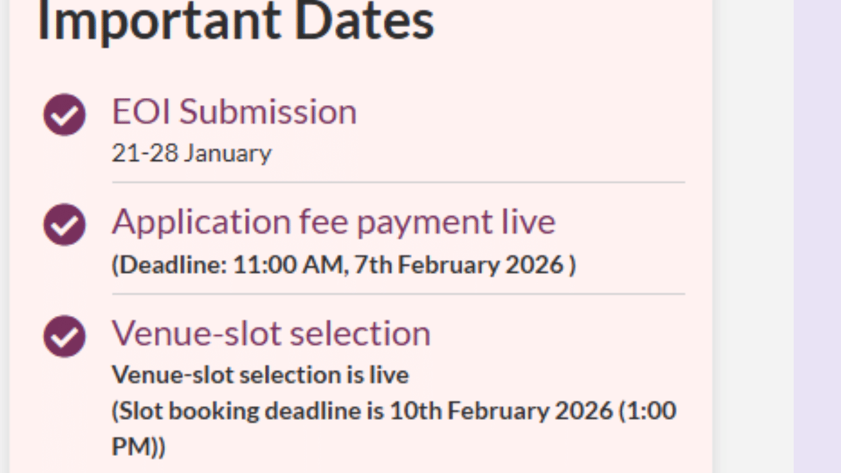Screen dimensions: 841x473
Task: Click the checkmark icon beside EOI Submission
Action: tap(64, 114)
